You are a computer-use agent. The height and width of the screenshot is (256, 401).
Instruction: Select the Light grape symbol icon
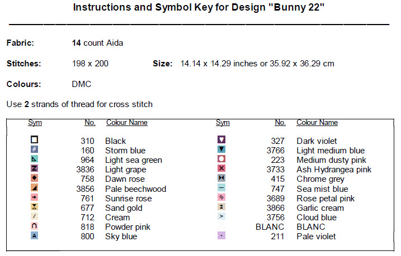(35, 168)
